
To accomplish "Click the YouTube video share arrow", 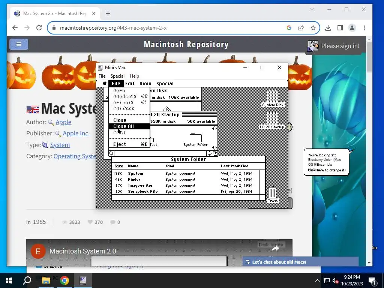I will tap(275, 249).
